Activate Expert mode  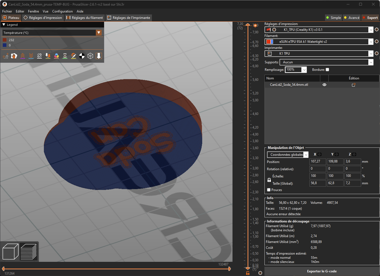[x=370, y=17]
